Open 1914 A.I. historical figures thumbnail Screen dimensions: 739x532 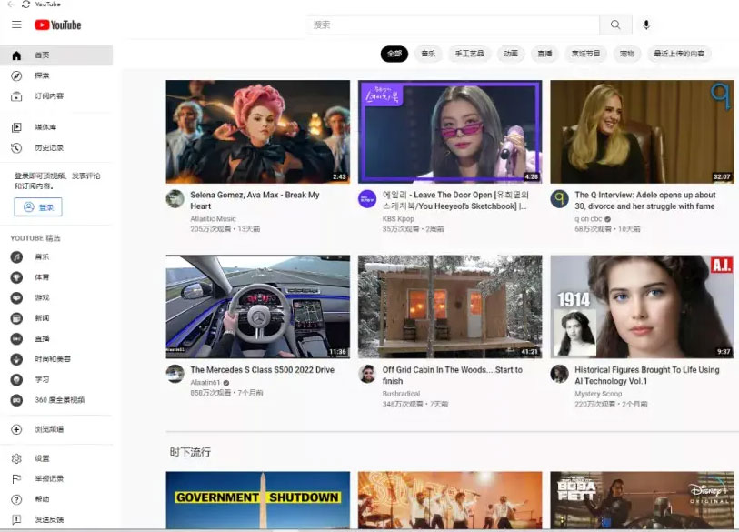pos(642,306)
